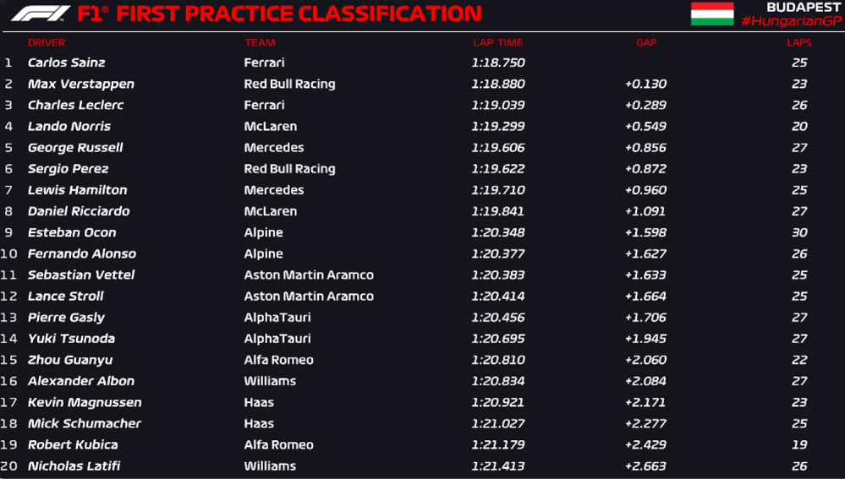
Task: Open the #HungarianGP hashtag
Action: coord(791,21)
